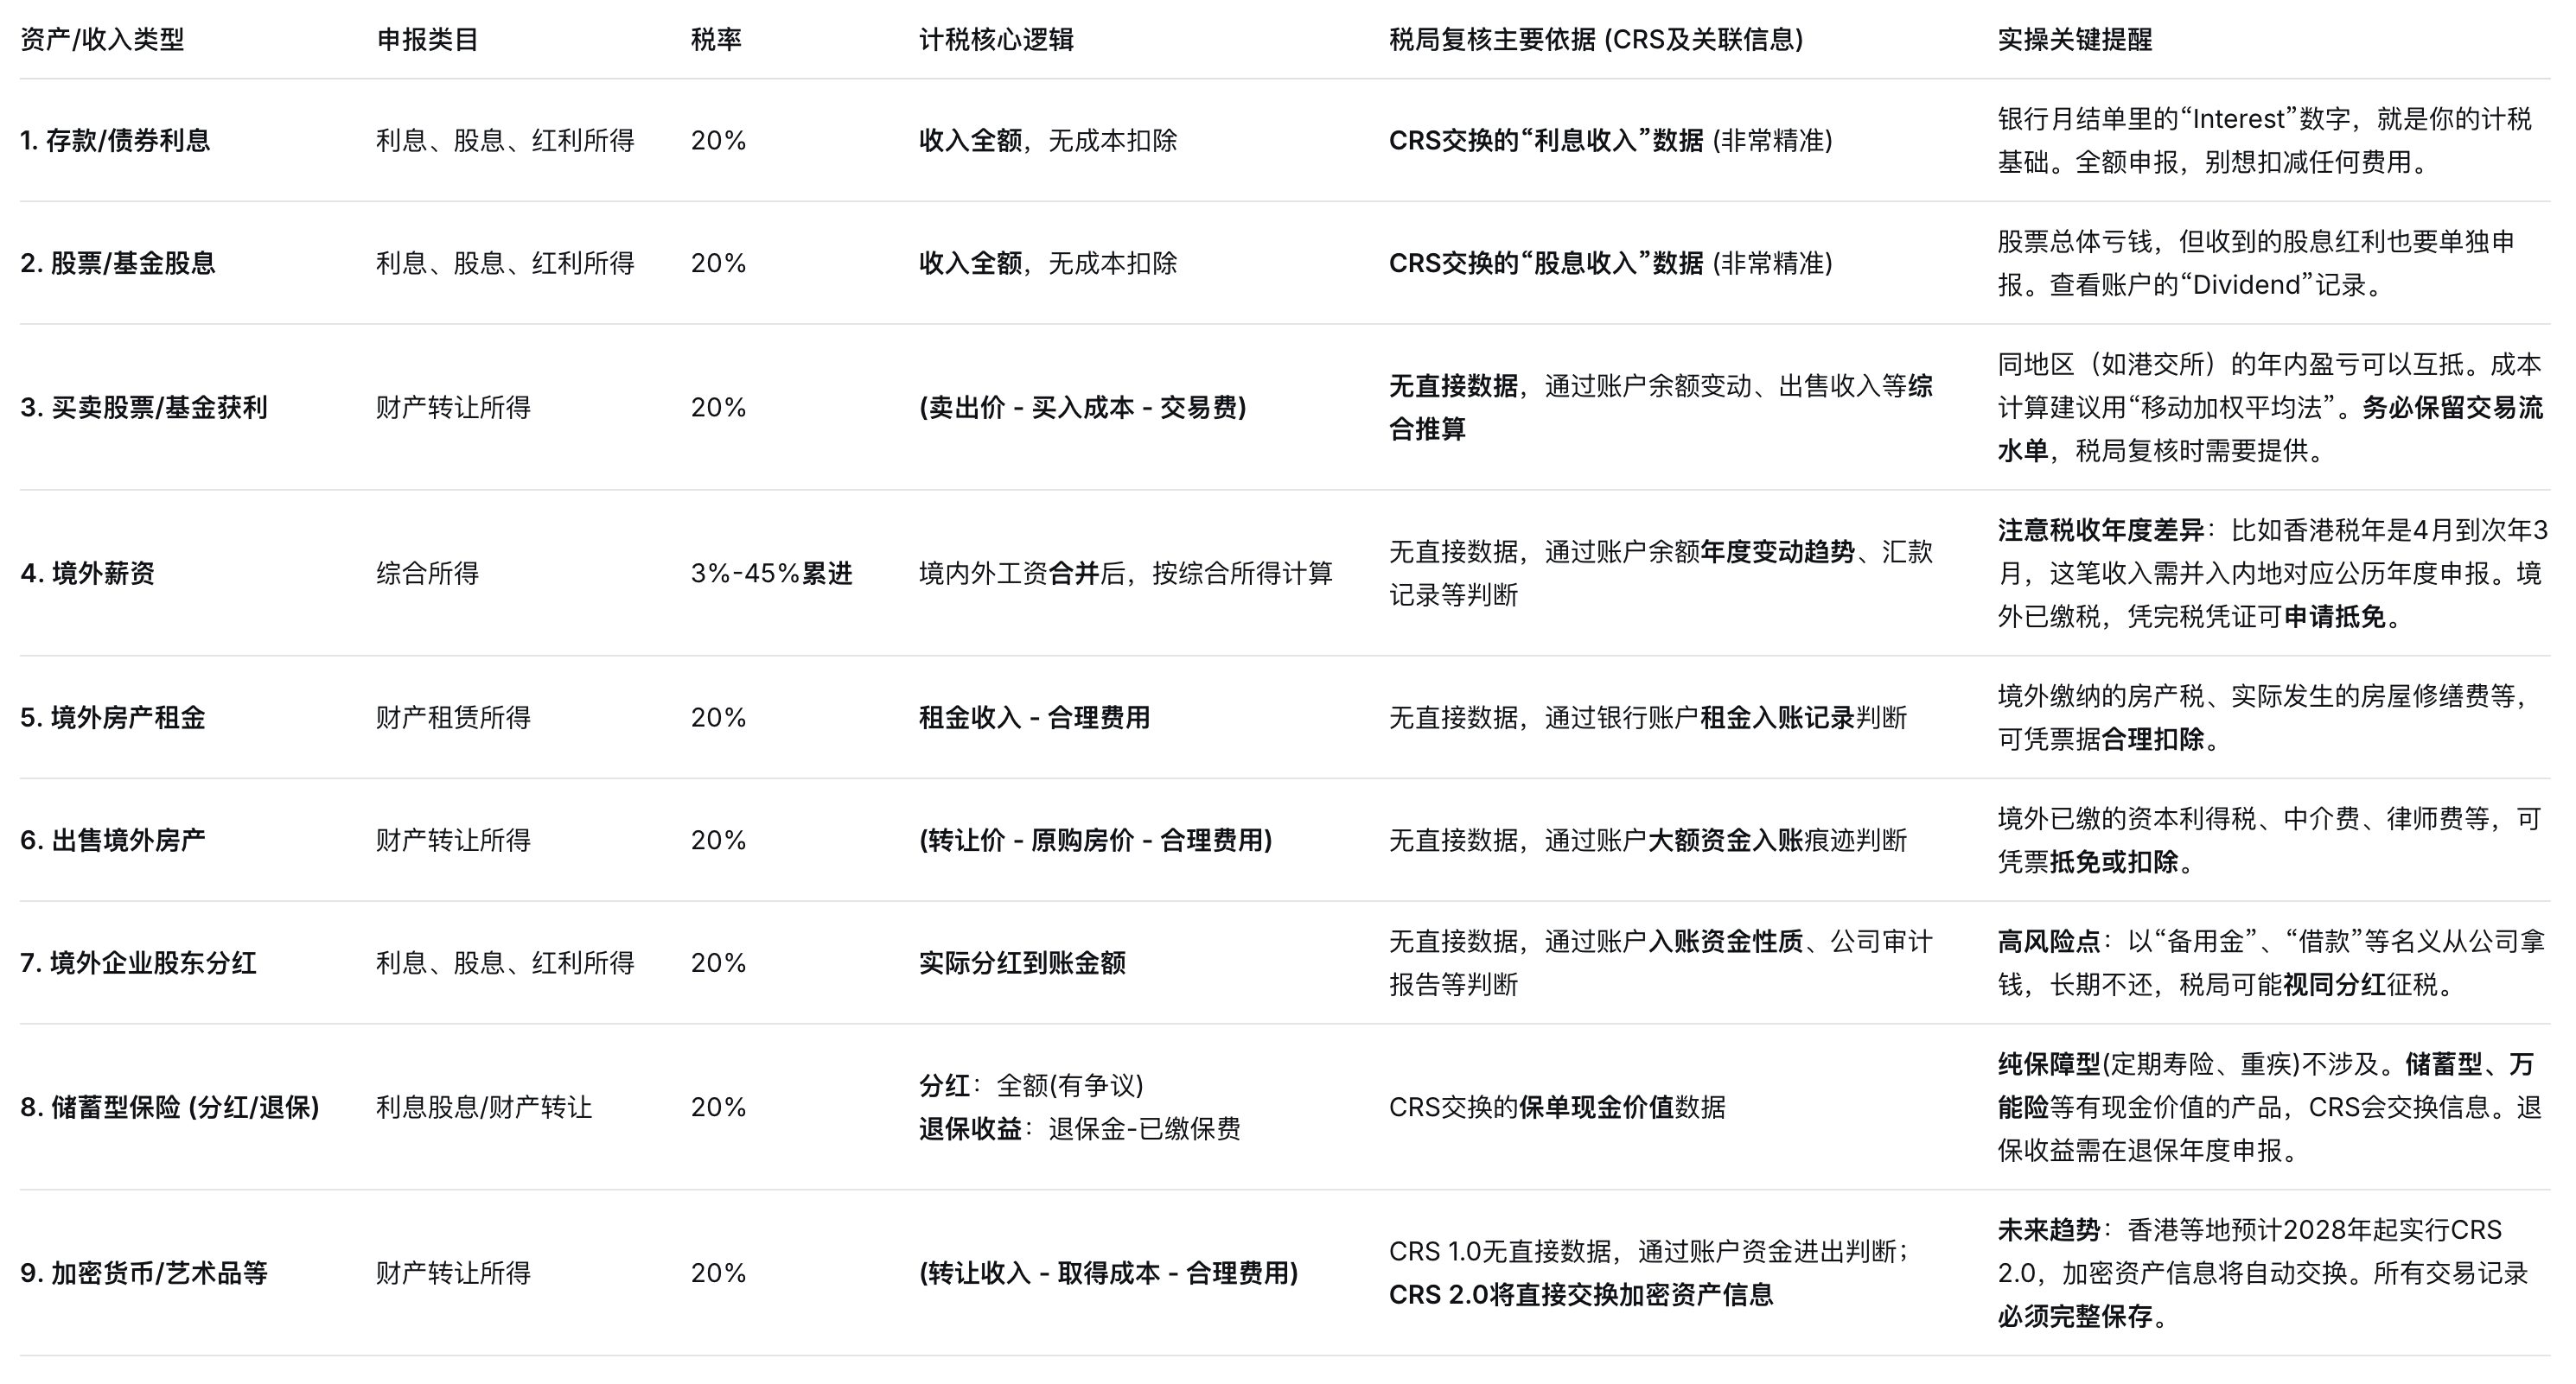The height and width of the screenshot is (1384, 2576).
Task: Click the 综合所得 category cell
Action: click(x=427, y=574)
